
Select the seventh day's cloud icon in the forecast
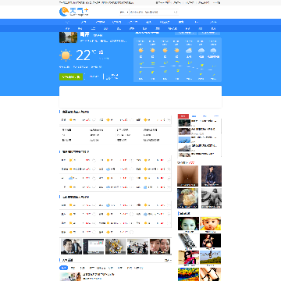[213, 51]
